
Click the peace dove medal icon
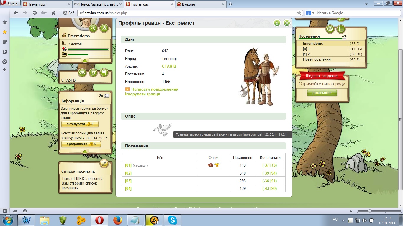tap(163, 129)
